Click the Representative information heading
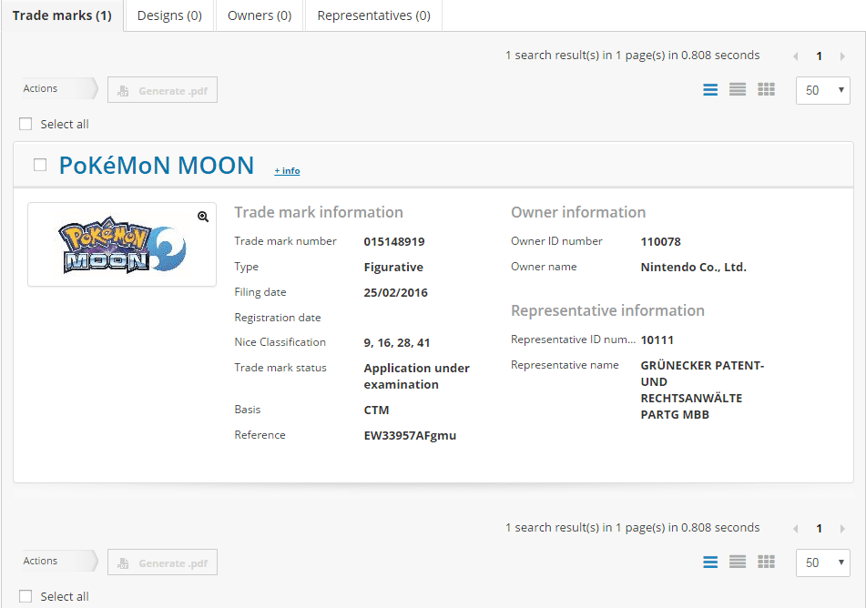 (607, 310)
